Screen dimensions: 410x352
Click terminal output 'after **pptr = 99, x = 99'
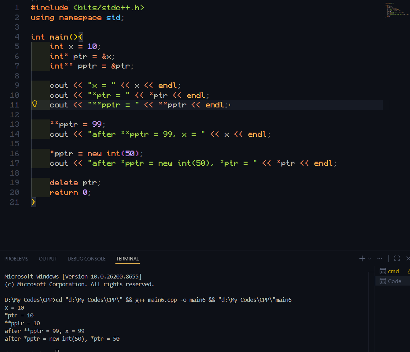[45, 331]
